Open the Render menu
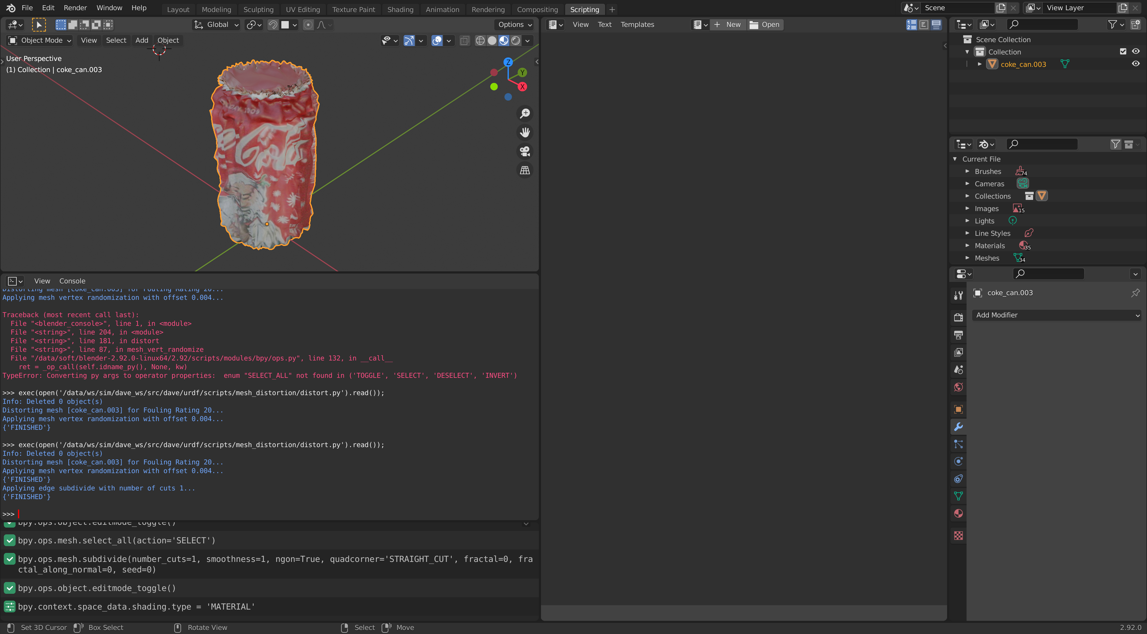 click(x=75, y=8)
